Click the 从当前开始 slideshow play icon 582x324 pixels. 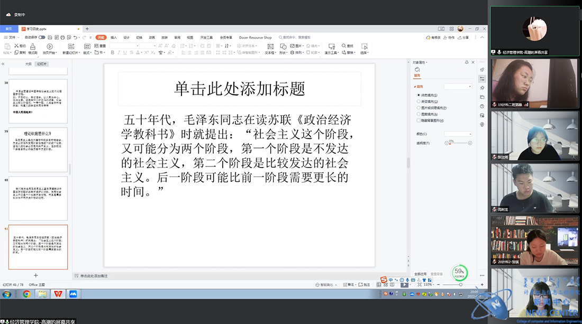[50, 47]
